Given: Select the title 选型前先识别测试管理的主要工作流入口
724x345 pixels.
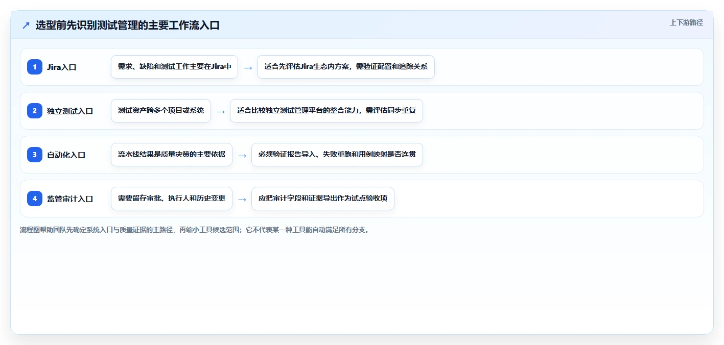Looking at the screenshot, I should 128,26.
